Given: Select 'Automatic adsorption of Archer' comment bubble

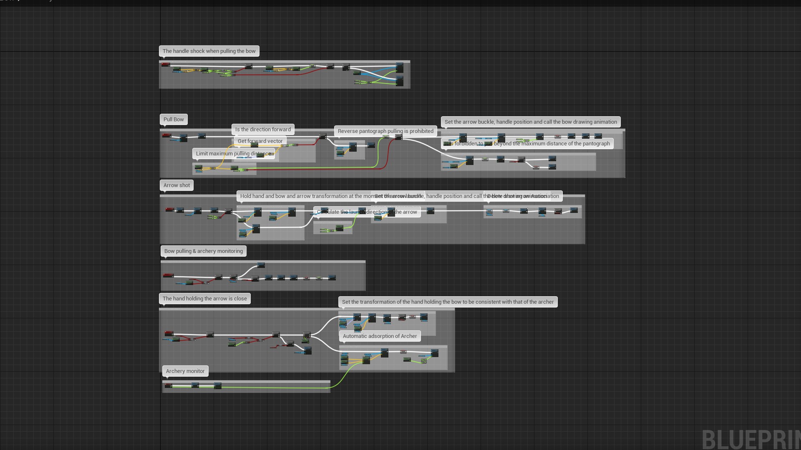Looking at the screenshot, I should 380,336.
